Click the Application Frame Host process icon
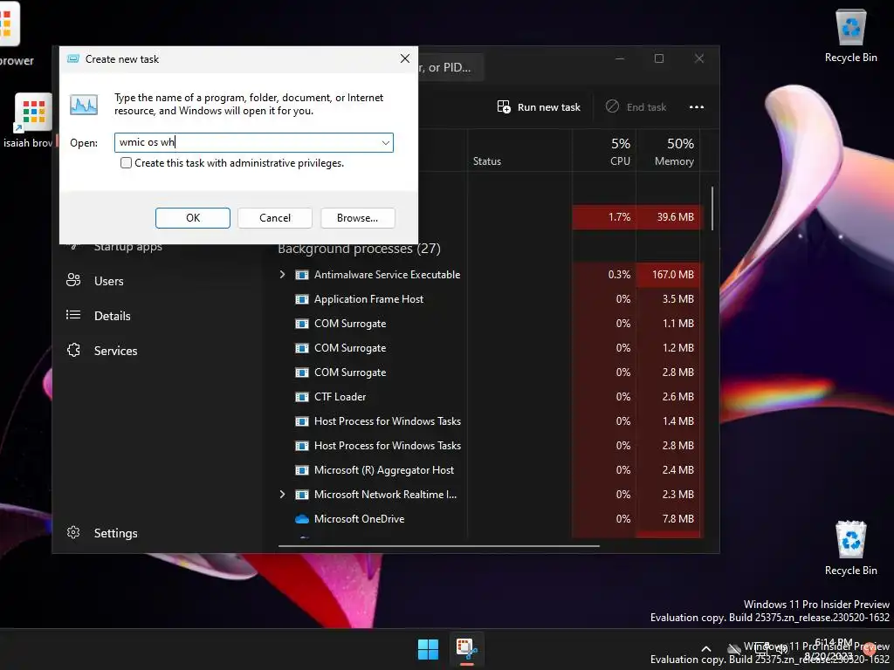The height and width of the screenshot is (670, 894). click(x=301, y=299)
